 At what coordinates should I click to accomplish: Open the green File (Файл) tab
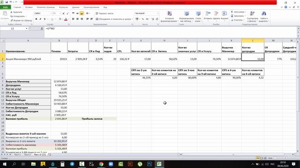6,7
